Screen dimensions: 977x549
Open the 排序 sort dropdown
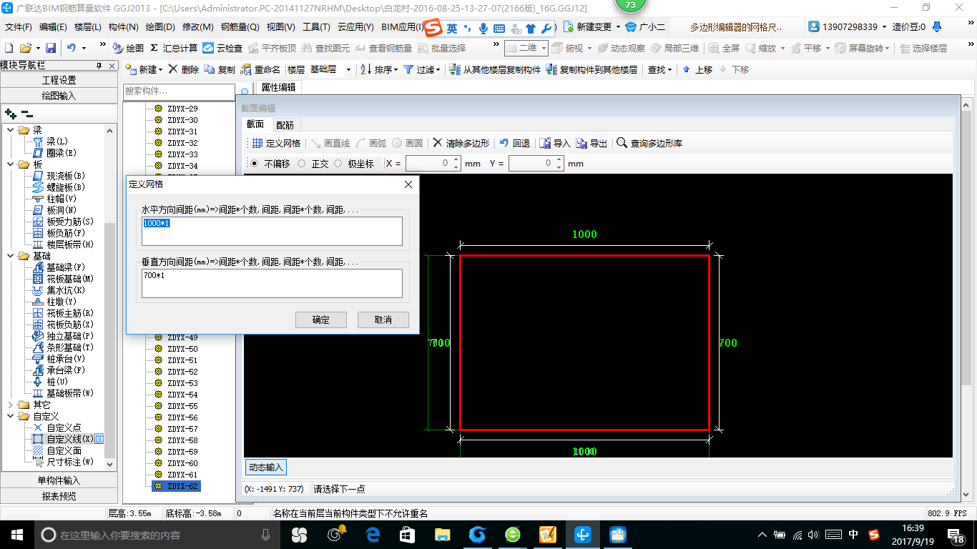click(378, 69)
